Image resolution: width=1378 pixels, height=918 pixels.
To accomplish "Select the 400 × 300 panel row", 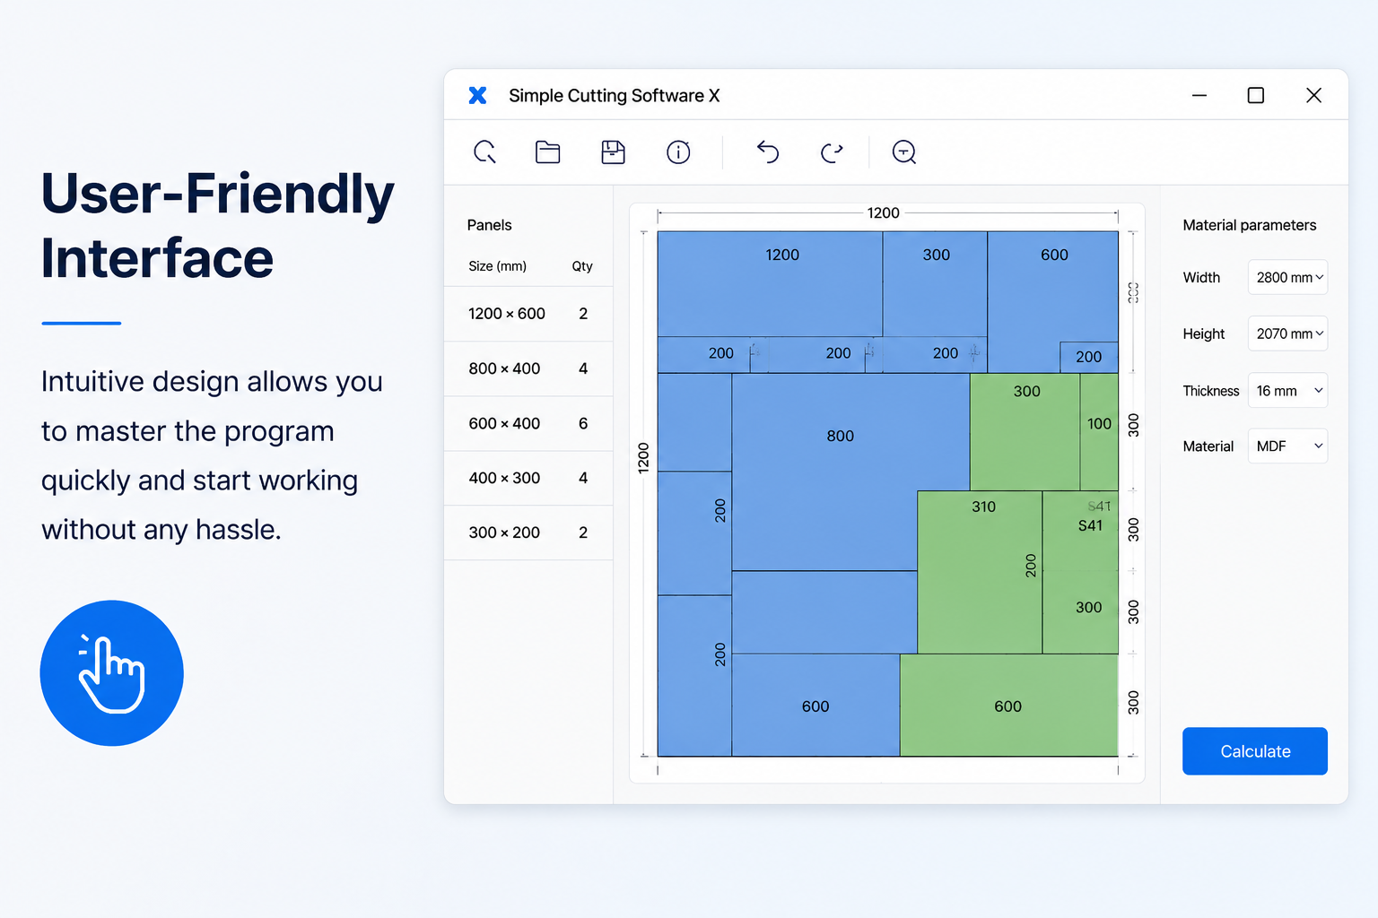I will tap(528, 478).
